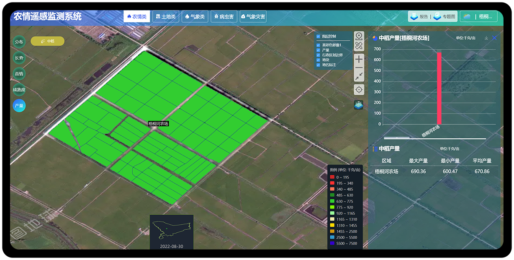514x260 pixels.
Task: Disable the 地名标注 layer checkbox
Action: tap(318, 65)
